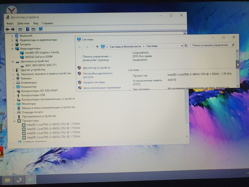Click the Процессоры category icon
Viewport: 249px width, 187px height.
[19, 121]
